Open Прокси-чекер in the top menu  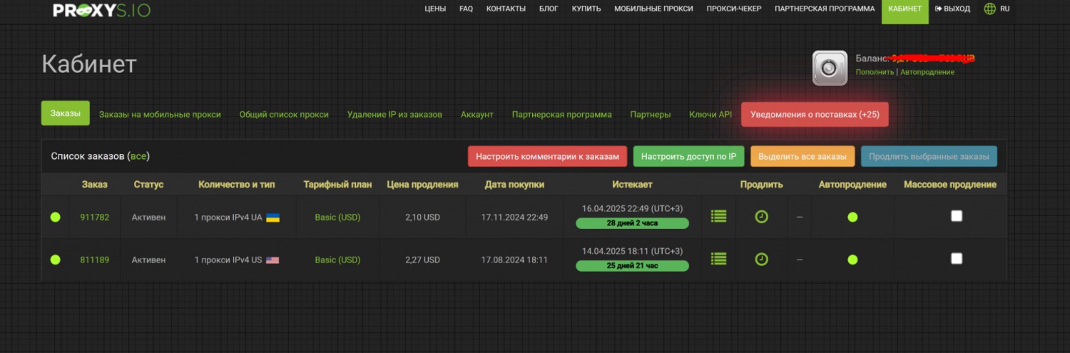[x=734, y=9]
